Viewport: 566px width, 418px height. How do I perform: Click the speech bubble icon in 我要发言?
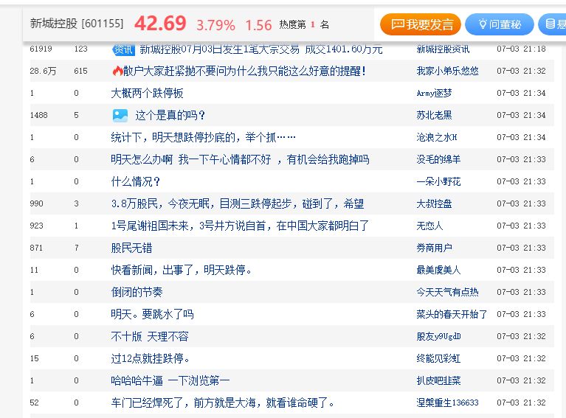[x=398, y=24]
